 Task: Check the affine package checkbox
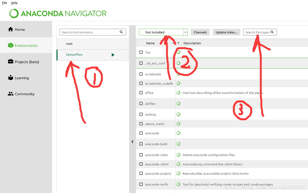141,93
